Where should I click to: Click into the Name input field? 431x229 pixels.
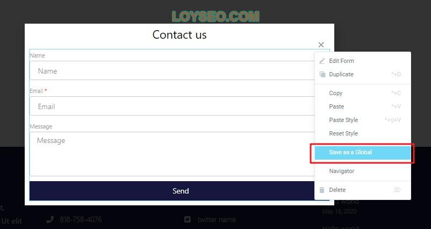point(172,71)
